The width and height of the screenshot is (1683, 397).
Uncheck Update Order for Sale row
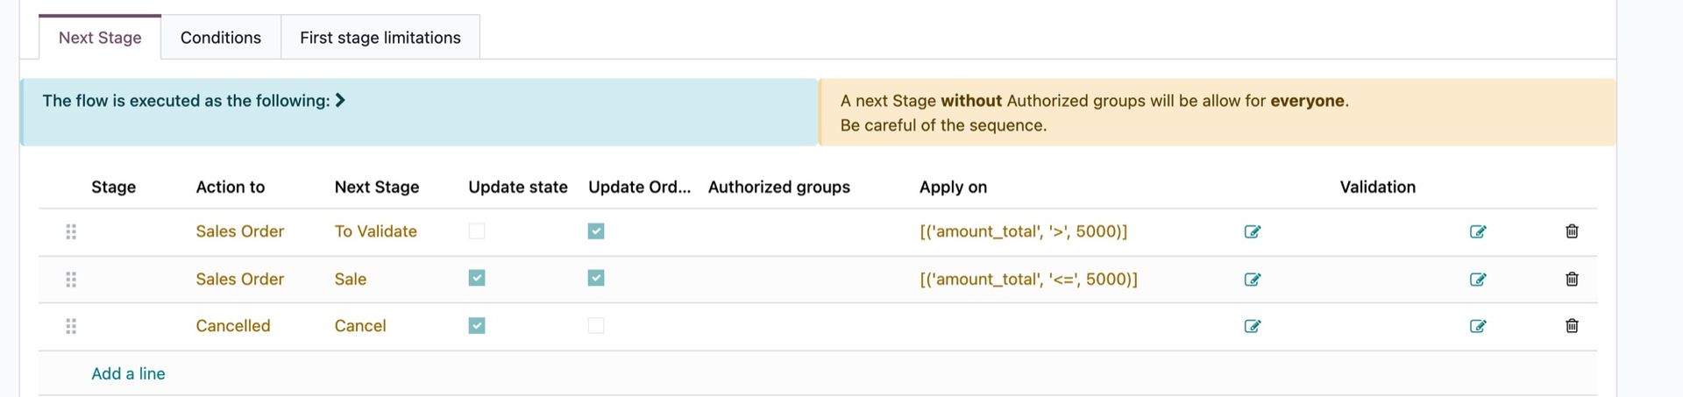[x=596, y=278]
